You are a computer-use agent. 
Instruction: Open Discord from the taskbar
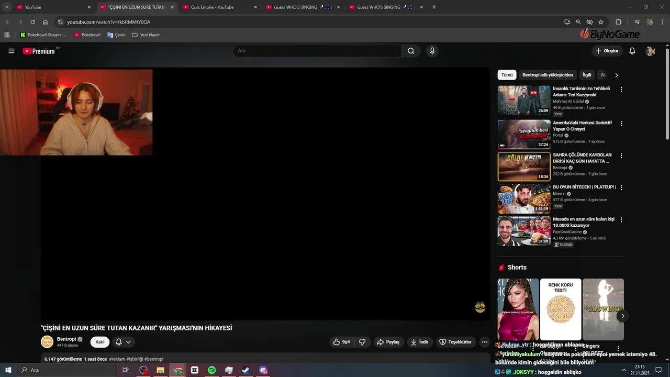click(263, 370)
